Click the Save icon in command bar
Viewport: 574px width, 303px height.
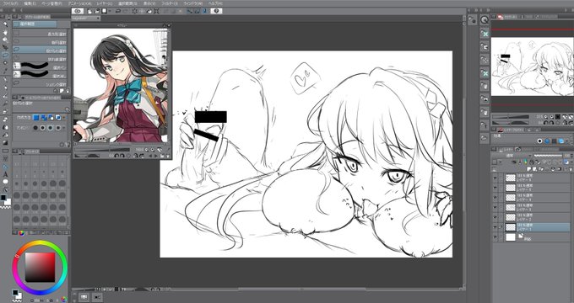tap(105, 11)
